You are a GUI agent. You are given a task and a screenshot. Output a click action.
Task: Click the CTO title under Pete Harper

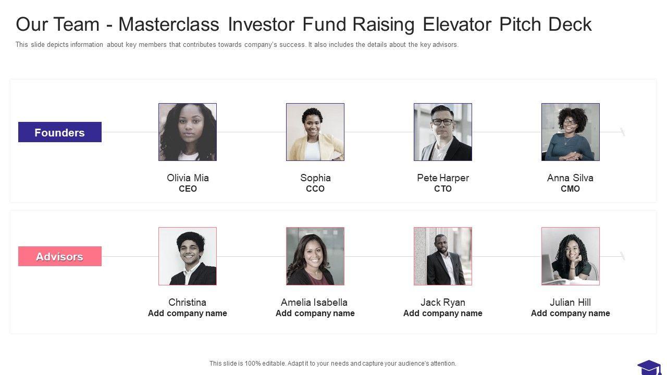(443, 189)
